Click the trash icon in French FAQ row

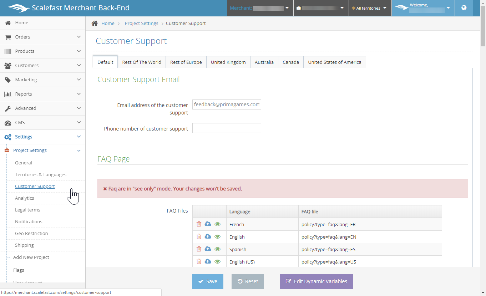click(x=199, y=224)
